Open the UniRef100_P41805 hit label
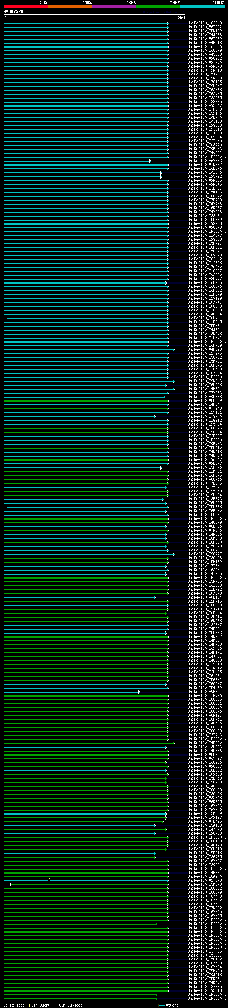 coord(204,574)
